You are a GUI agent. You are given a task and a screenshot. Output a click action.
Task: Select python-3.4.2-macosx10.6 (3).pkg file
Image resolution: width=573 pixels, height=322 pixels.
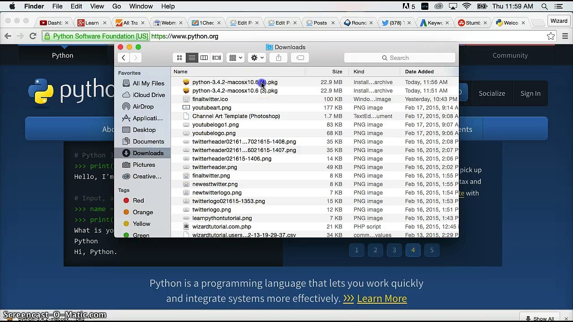(315, 91)
